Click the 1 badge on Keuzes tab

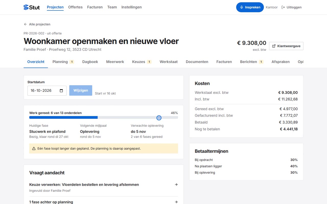(149, 62)
